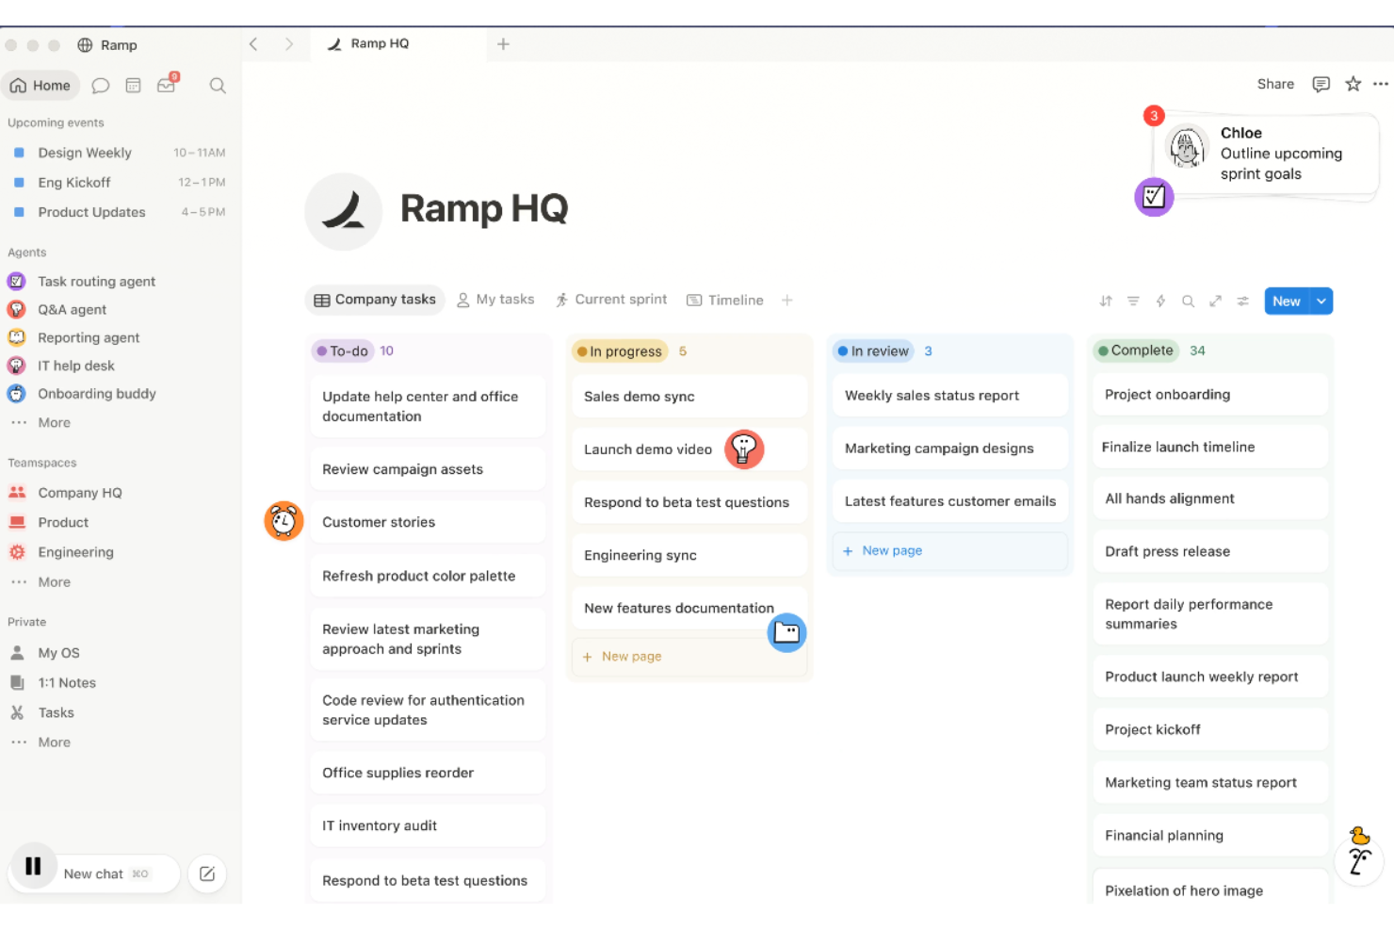This screenshot has height=930, width=1394.
Task: Go back with the left arrow icon
Action: click(253, 44)
